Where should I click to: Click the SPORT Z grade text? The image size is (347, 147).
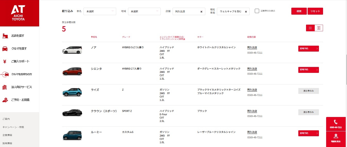[127, 111]
